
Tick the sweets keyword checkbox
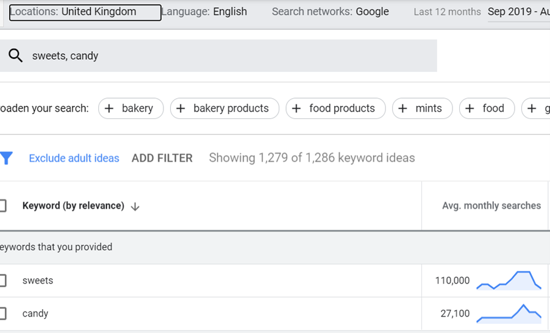2,281
